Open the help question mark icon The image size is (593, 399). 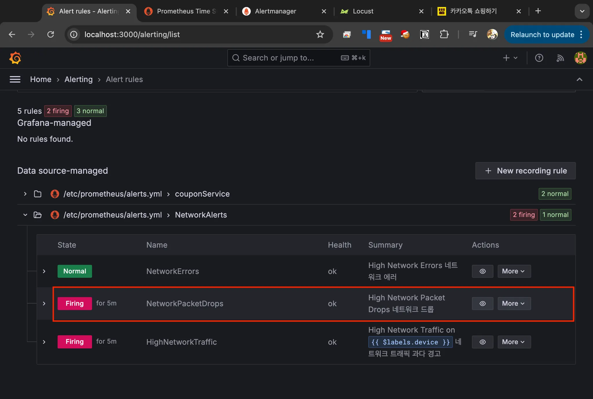pyautogui.click(x=539, y=58)
